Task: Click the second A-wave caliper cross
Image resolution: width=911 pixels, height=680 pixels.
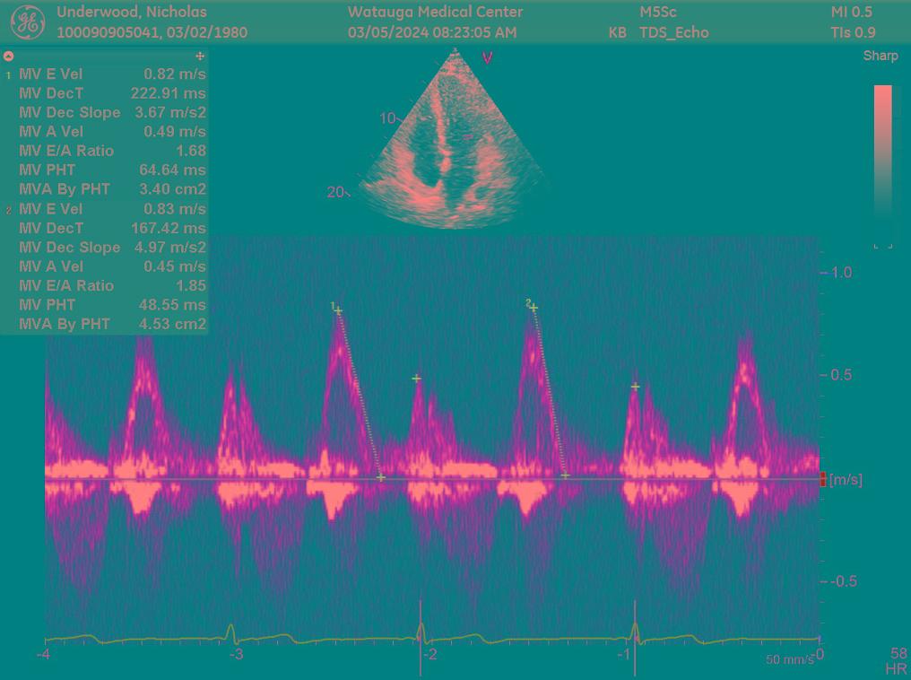Action: 635,387
